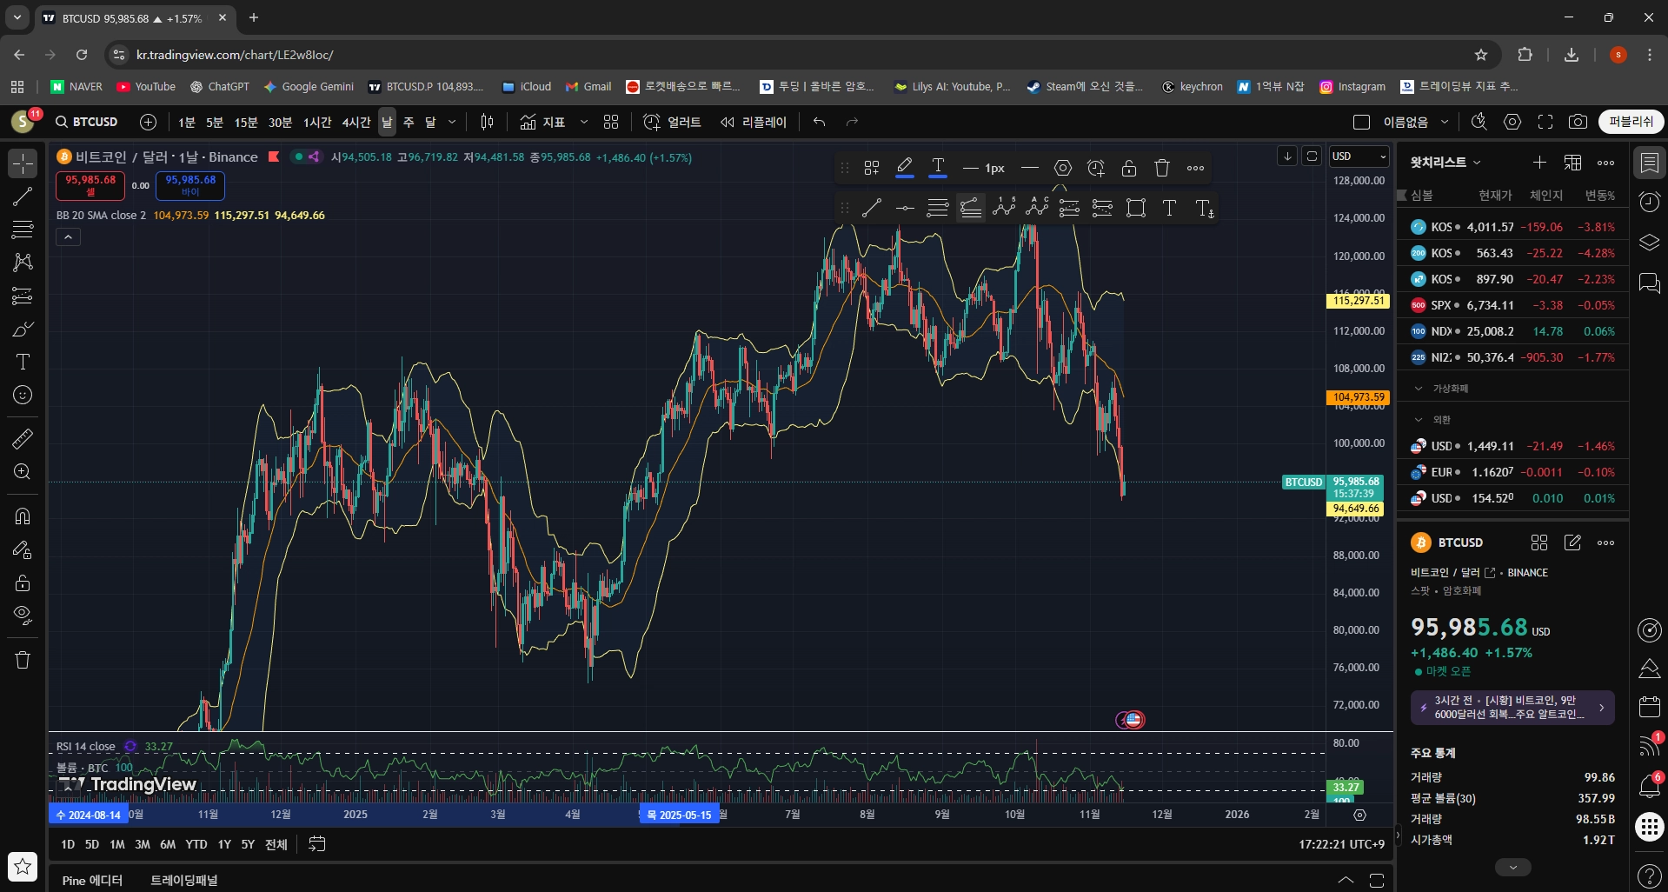1668x892 pixels.
Task: Click the alert (얼러트) clock icon
Action: (x=651, y=123)
